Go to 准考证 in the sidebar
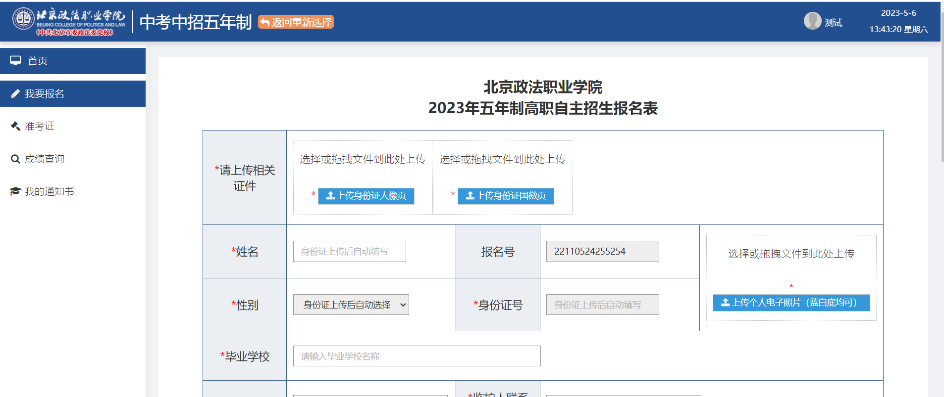 pyautogui.click(x=73, y=126)
